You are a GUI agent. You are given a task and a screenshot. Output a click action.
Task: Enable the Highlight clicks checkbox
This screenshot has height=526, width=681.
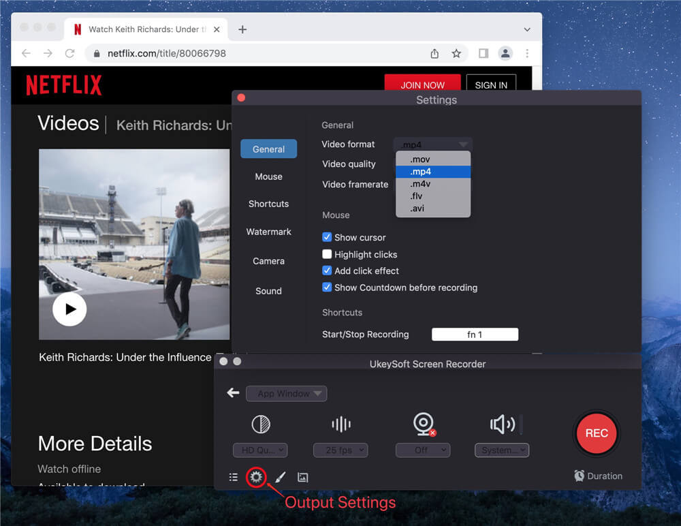click(x=327, y=254)
